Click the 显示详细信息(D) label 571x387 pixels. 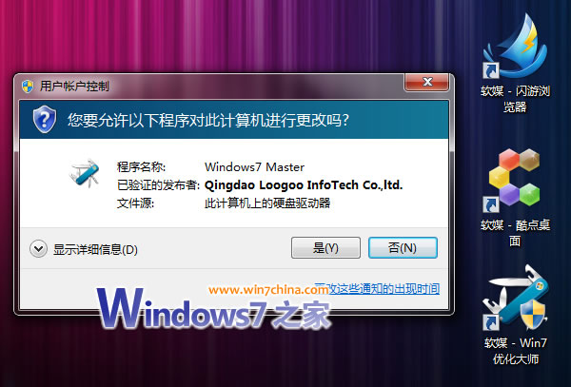95,249
